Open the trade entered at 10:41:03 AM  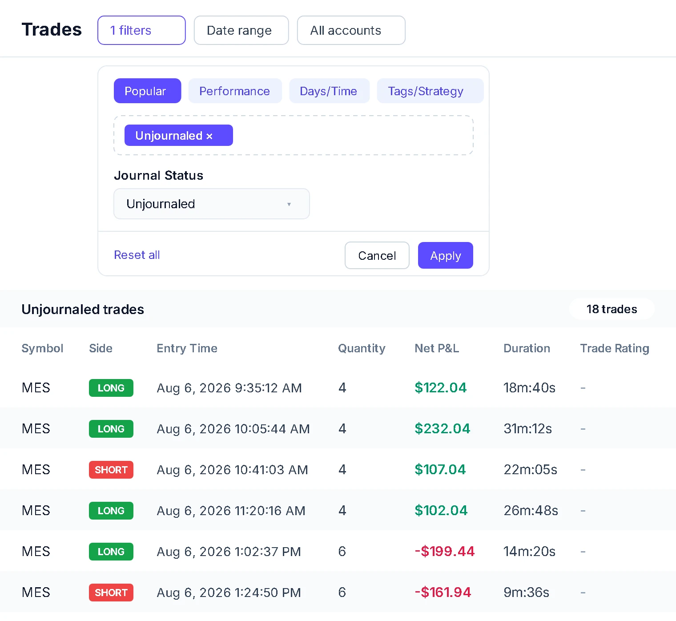(x=338, y=470)
